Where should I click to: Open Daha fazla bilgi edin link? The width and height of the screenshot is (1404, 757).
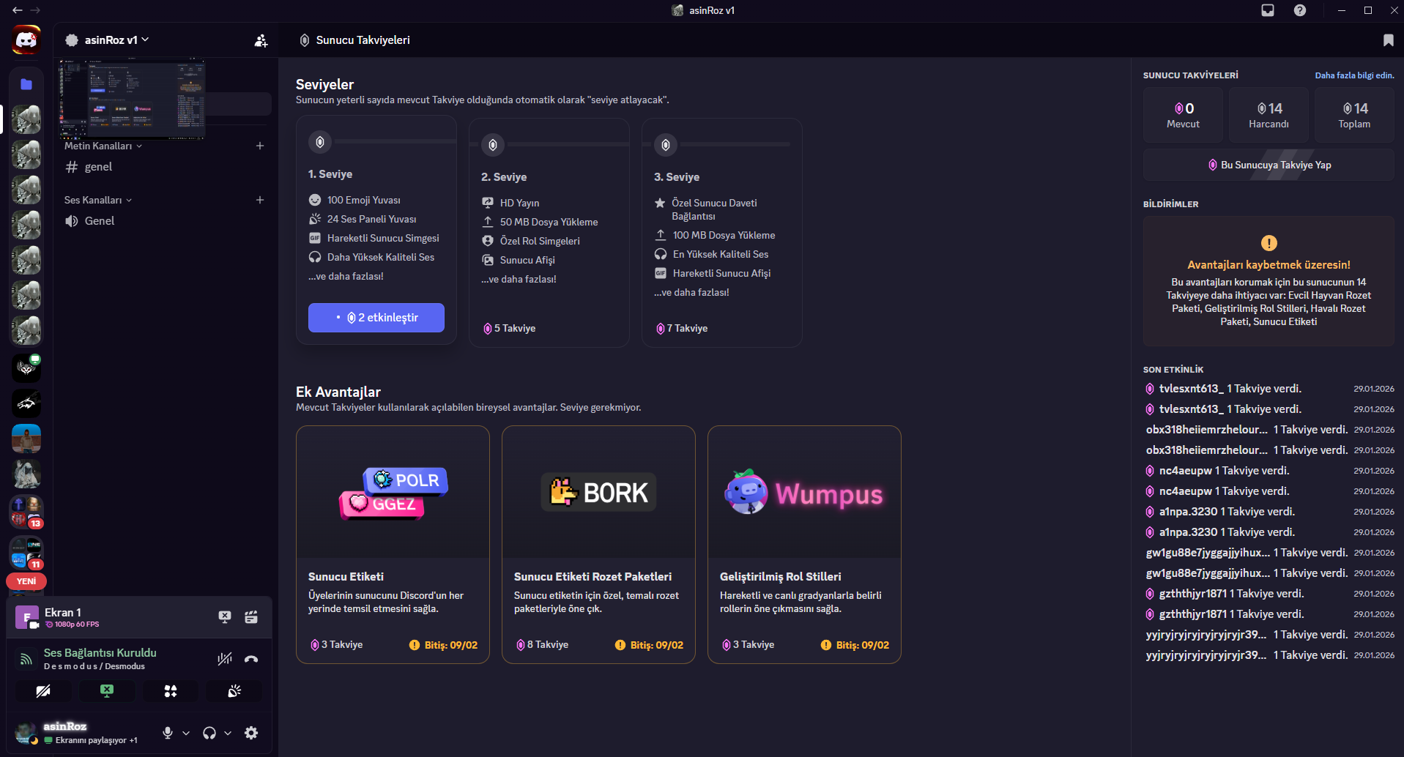click(x=1354, y=75)
